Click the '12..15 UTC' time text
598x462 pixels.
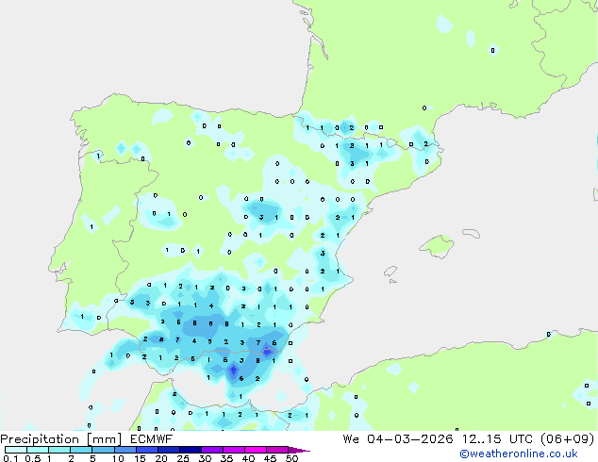(496, 439)
